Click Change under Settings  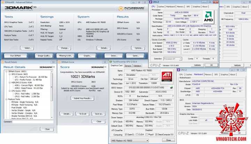click(x=65, y=48)
